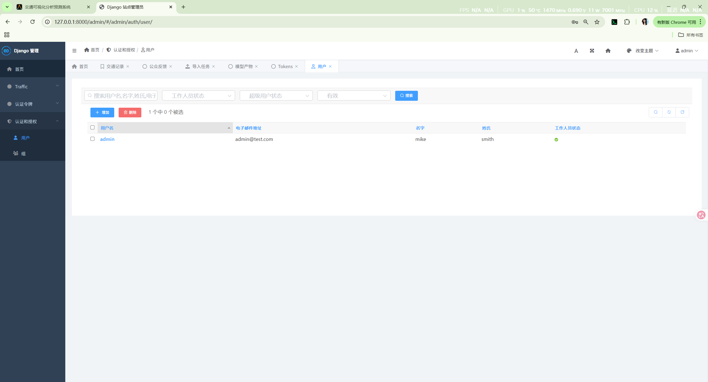
Task: Check the admin row checkbox
Action: pyautogui.click(x=92, y=139)
